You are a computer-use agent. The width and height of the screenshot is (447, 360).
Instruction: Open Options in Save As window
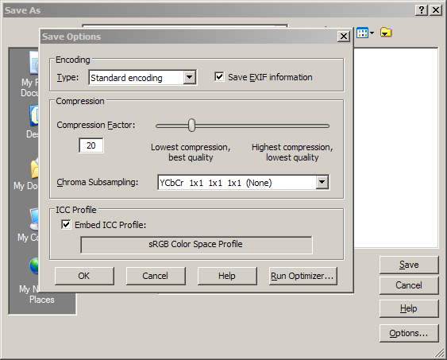tap(409, 333)
